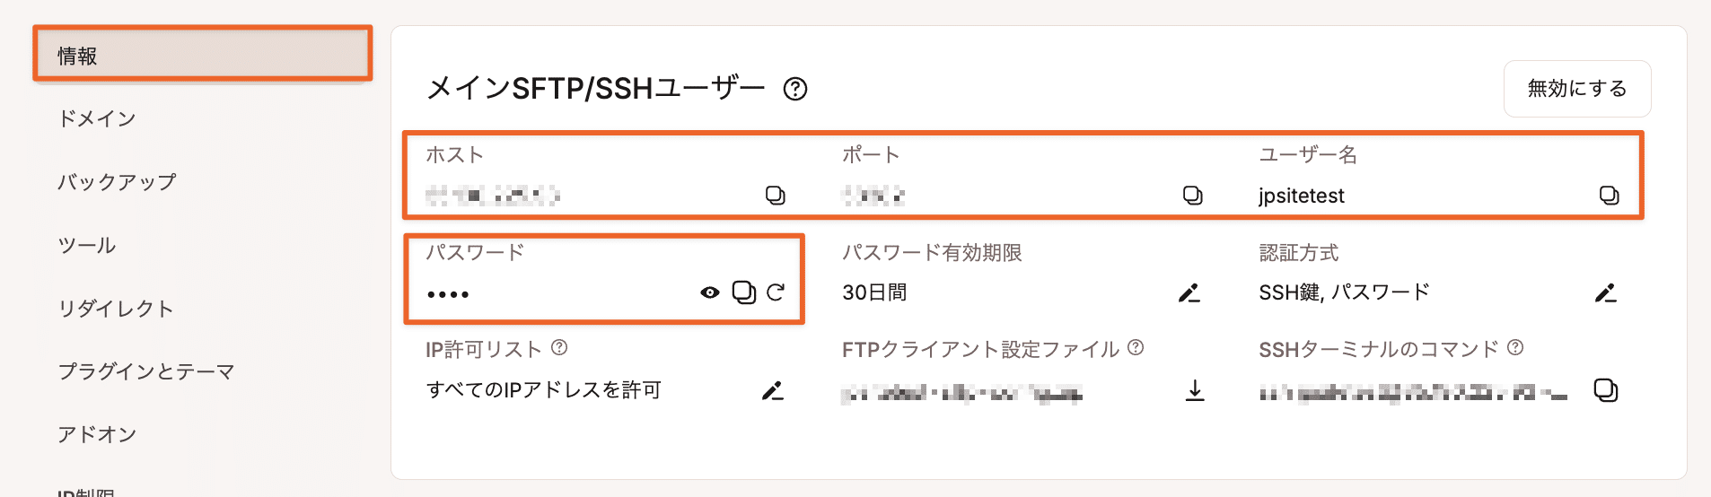Edit password expiration (パスワード有効期限)
This screenshot has height=497, width=1711.
click(x=1189, y=293)
